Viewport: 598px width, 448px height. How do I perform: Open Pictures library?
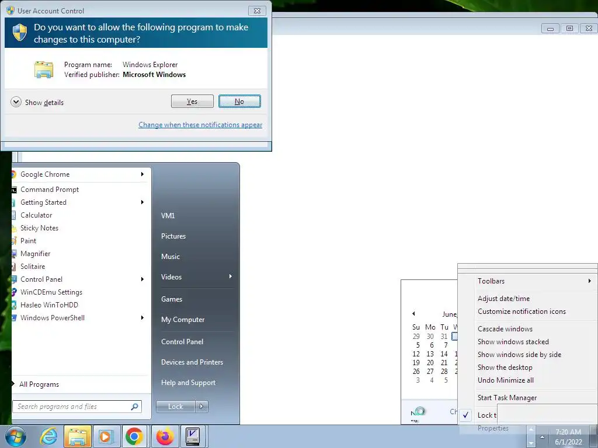[x=173, y=236]
